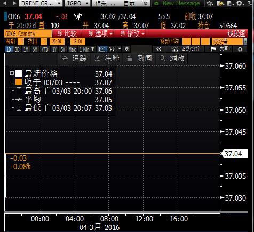
Task: Open the export folder icon
Action: pyautogui.click(x=220, y=3)
